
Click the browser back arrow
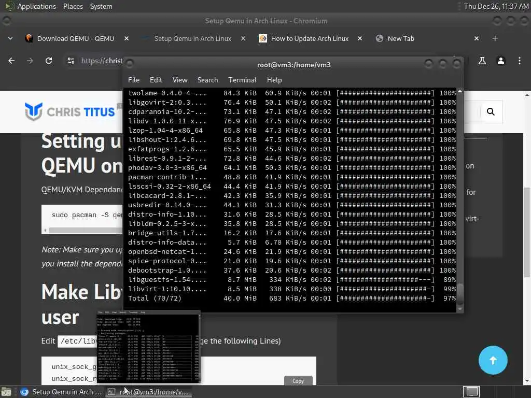pyautogui.click(x=11, y=61)
